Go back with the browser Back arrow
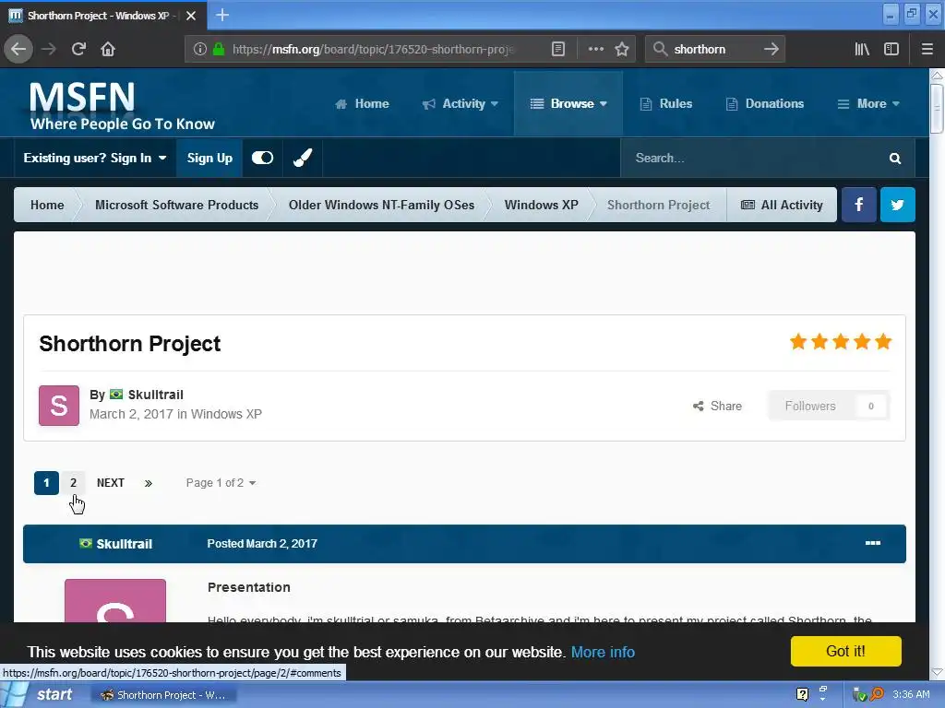The width and height of the screenshot is (945, 708). 18,49
